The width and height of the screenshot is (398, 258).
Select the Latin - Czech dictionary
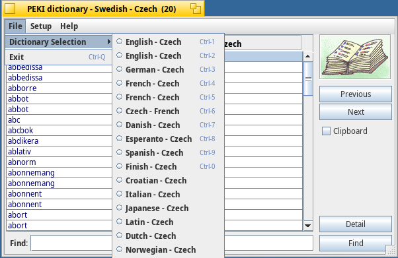(x=169, y=222)
